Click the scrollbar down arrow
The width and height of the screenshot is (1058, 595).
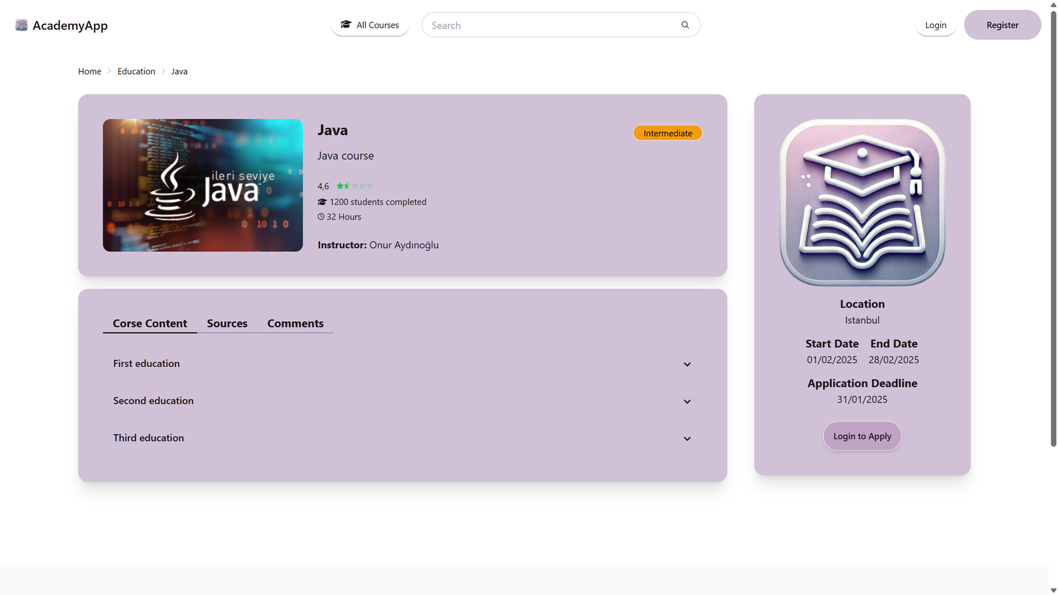click(1053, 590)
